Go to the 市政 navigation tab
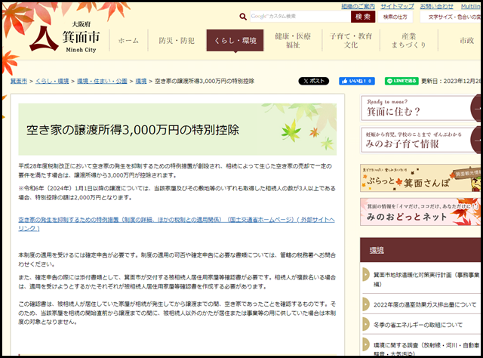Screen dimensions: 483x358 466,40
